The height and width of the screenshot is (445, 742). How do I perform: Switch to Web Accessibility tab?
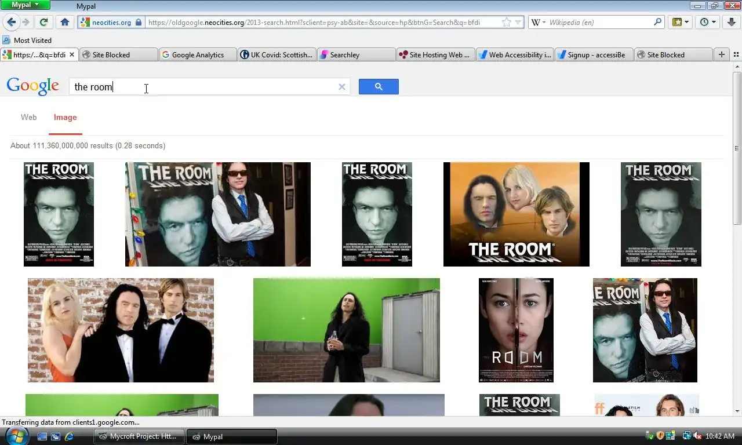click(515, 54)
